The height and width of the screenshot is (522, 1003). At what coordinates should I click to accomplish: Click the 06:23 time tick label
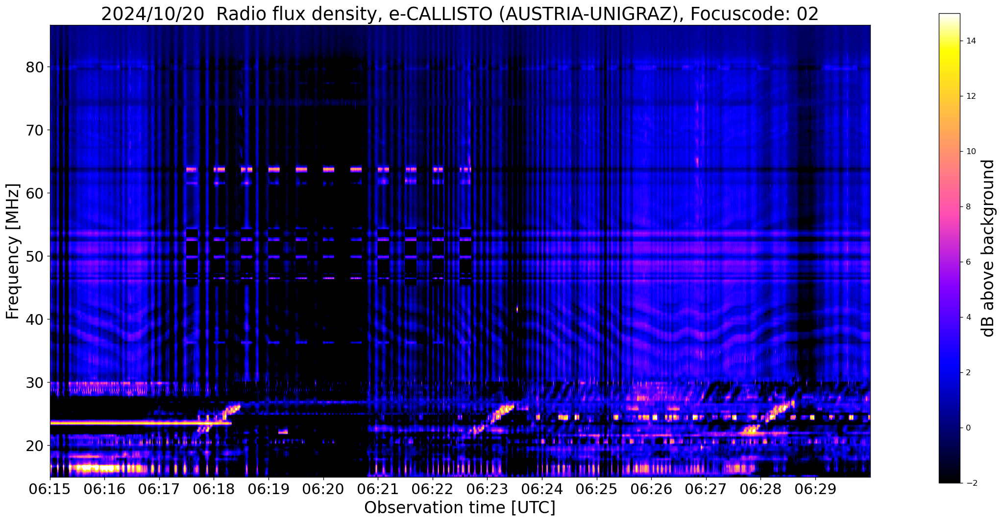pyautogui.click(x=487, y=489)
